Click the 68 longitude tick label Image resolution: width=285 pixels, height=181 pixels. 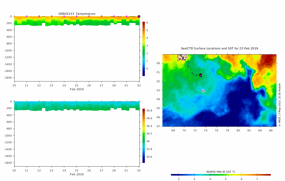click(x=173, y=130)
